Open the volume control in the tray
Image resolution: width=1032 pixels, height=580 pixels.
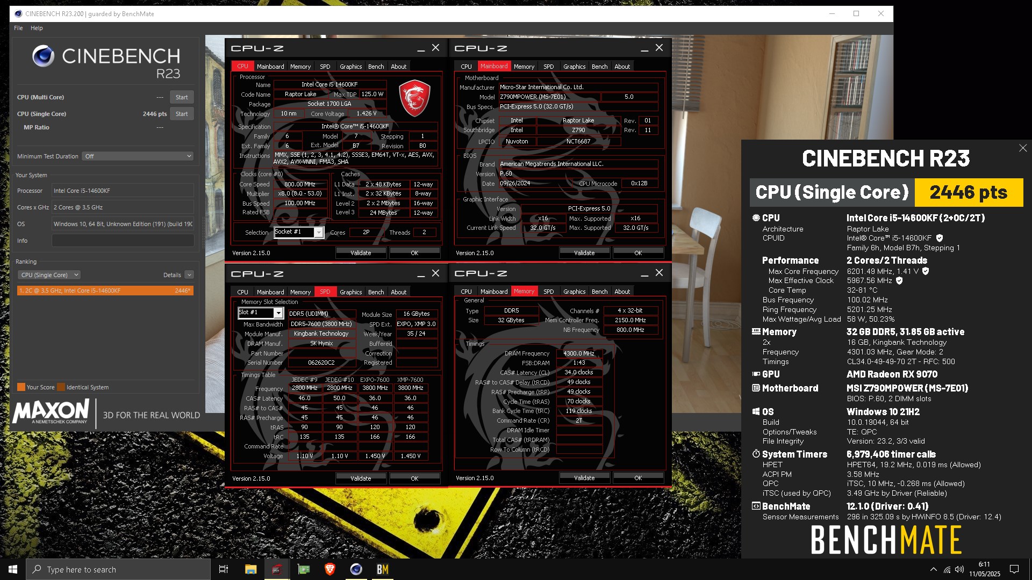[x=959, y=569]
